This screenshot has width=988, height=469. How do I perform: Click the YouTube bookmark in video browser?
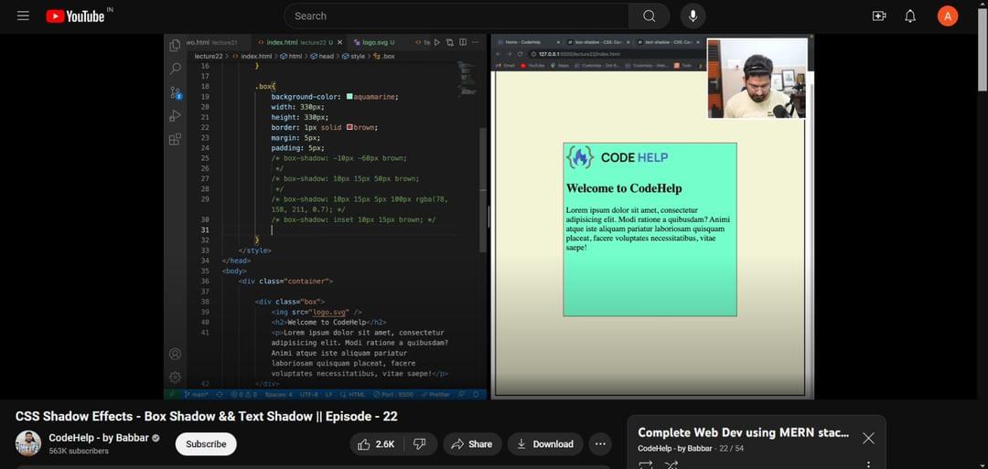point(533,65)
